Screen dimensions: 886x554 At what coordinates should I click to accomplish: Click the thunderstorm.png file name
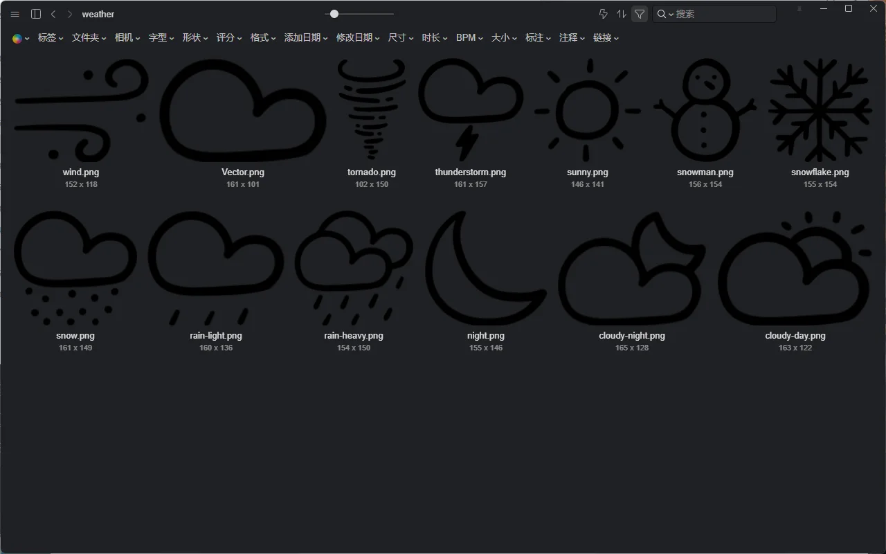(x=471, y=172)
